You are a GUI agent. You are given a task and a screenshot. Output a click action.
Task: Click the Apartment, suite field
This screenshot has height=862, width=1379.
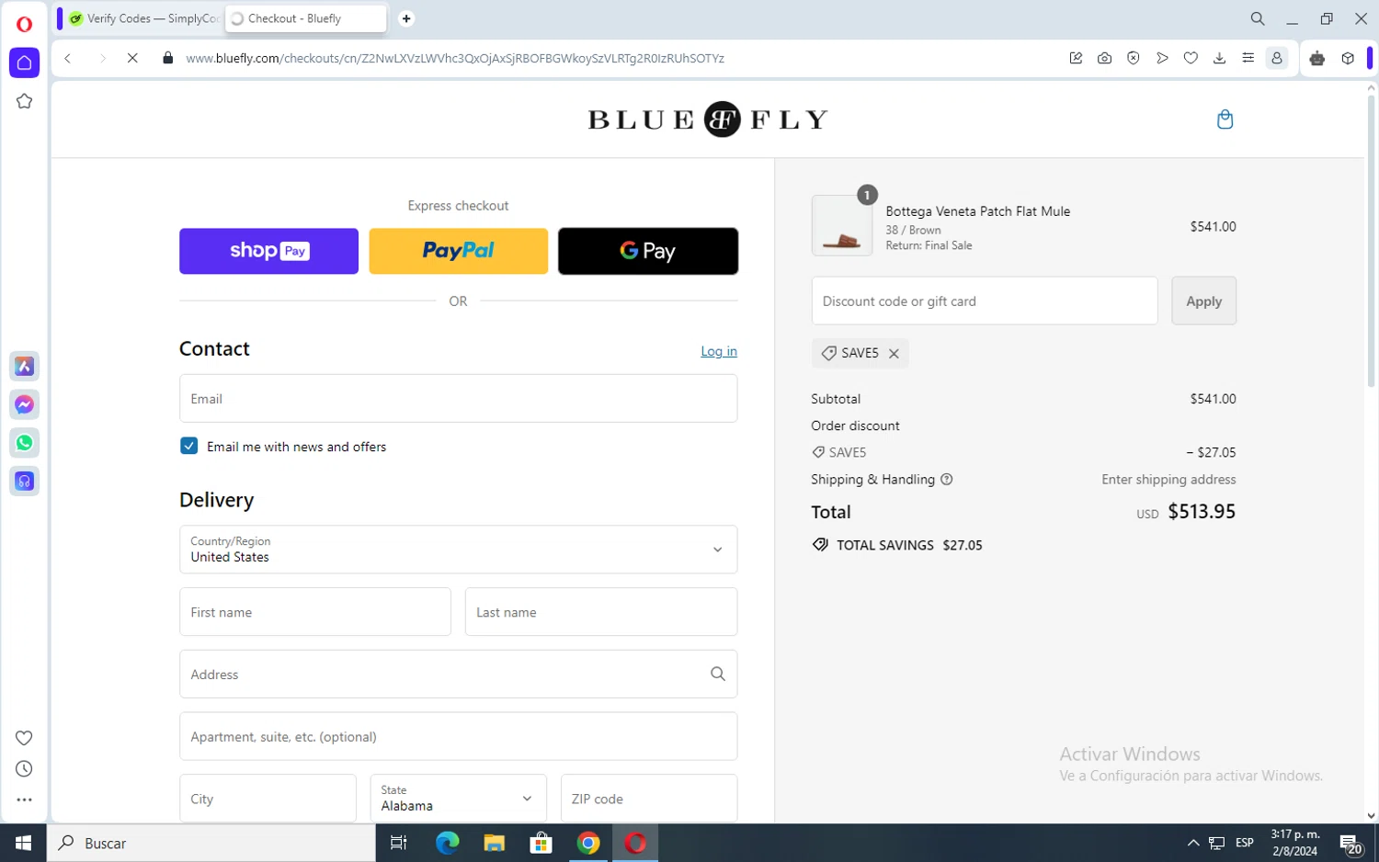coord(458,736)
